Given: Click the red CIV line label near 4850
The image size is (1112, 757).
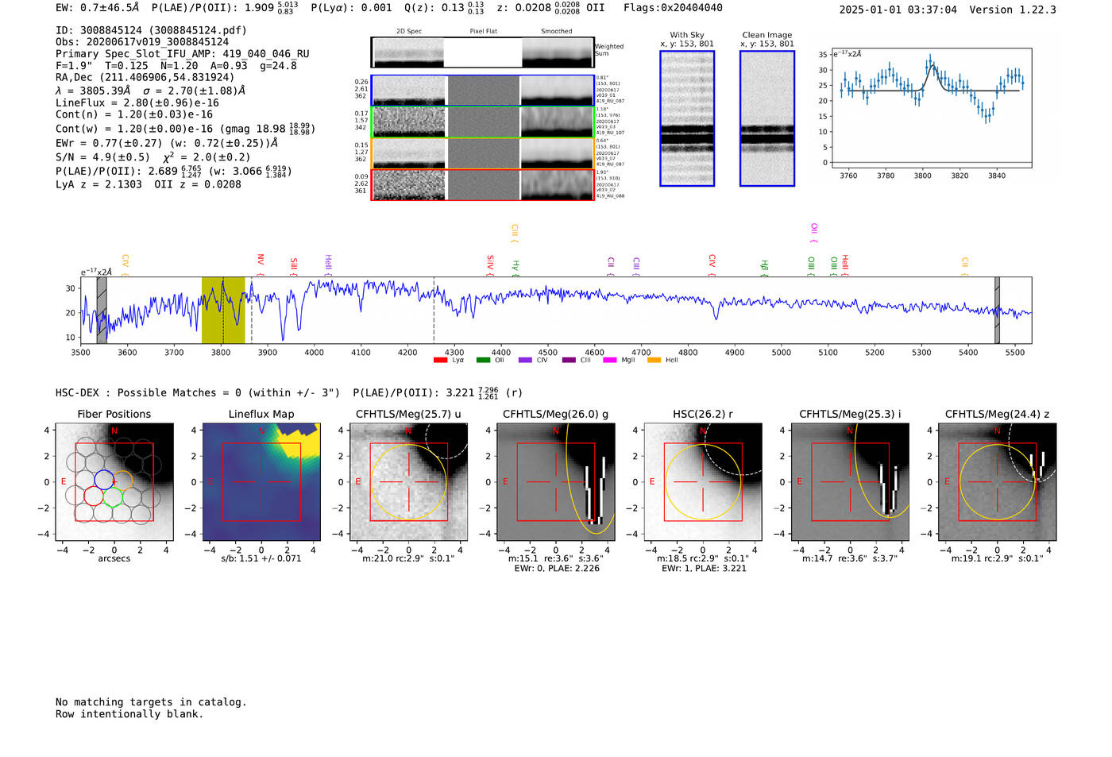Looking at the screenshot, I should (712, 263).
